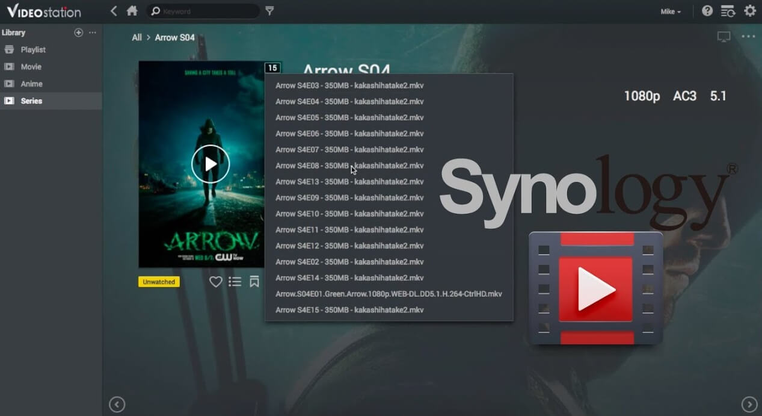762x416 pixels.
Task: Open the Home page icon
Action: pos(132,11)
